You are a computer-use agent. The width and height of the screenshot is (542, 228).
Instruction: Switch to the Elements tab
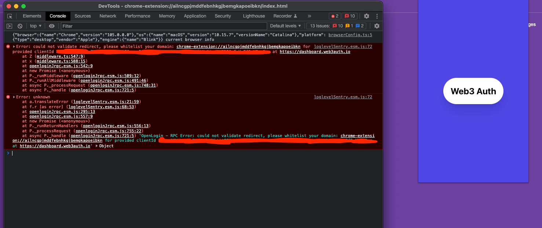(x=32, y=16)
